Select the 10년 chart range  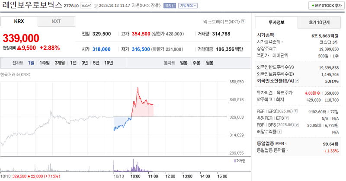pos(109,63)
